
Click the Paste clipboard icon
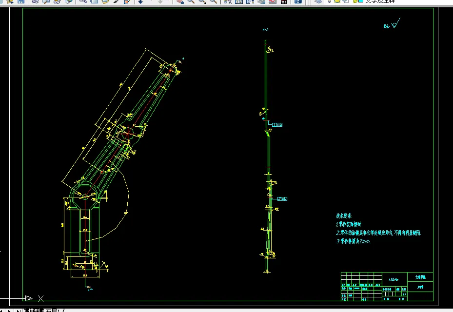point(105,1)
